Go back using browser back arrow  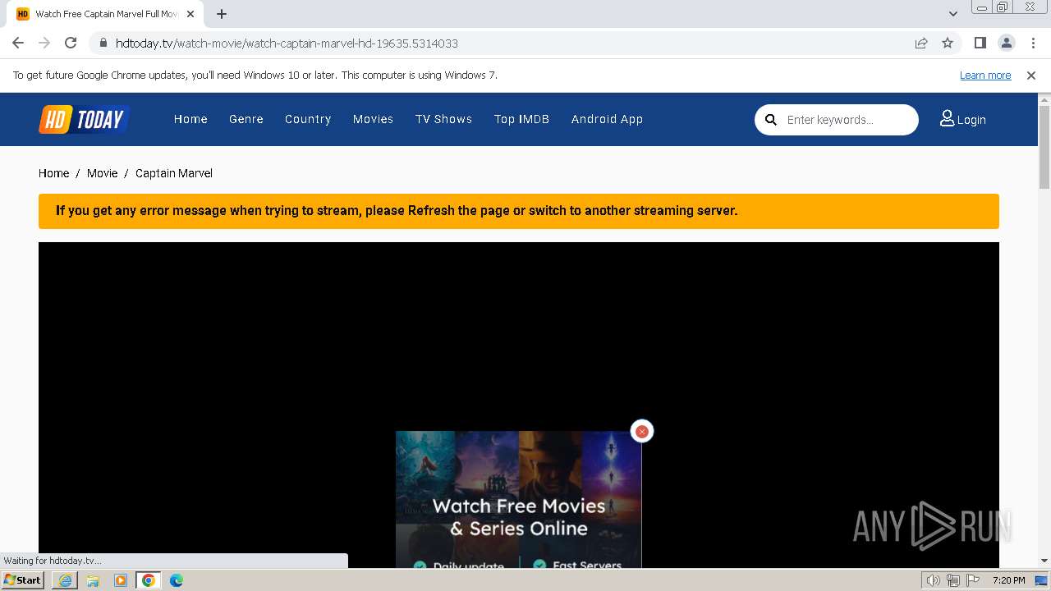pos(18,43)
